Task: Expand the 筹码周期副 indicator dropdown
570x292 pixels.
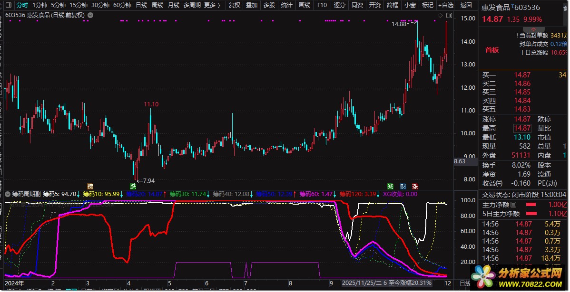Action: [7, 194]
